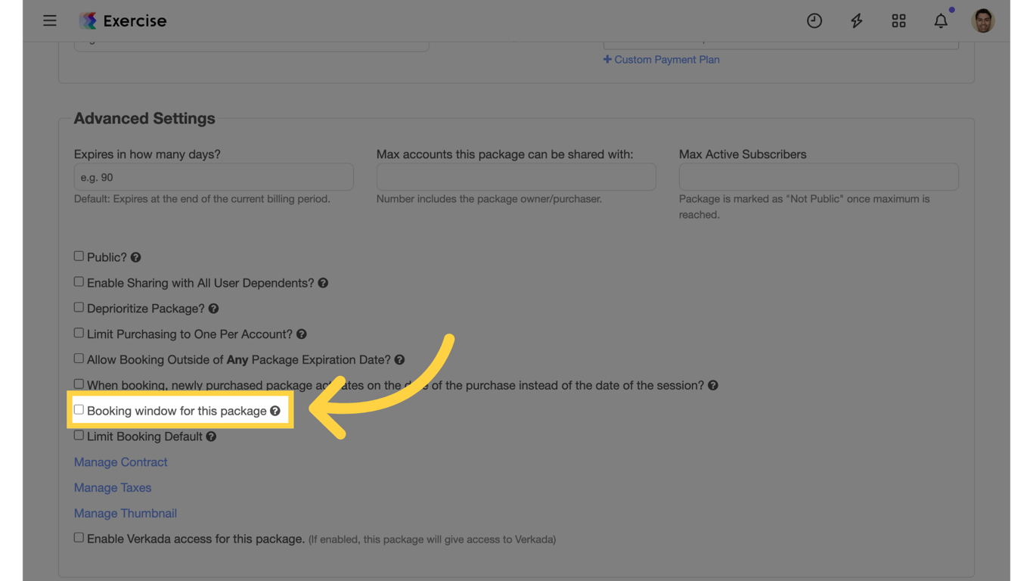This screenshot has width=1033, height=581.
Task: Click the Exercise logo
Action: coord(123,20)
